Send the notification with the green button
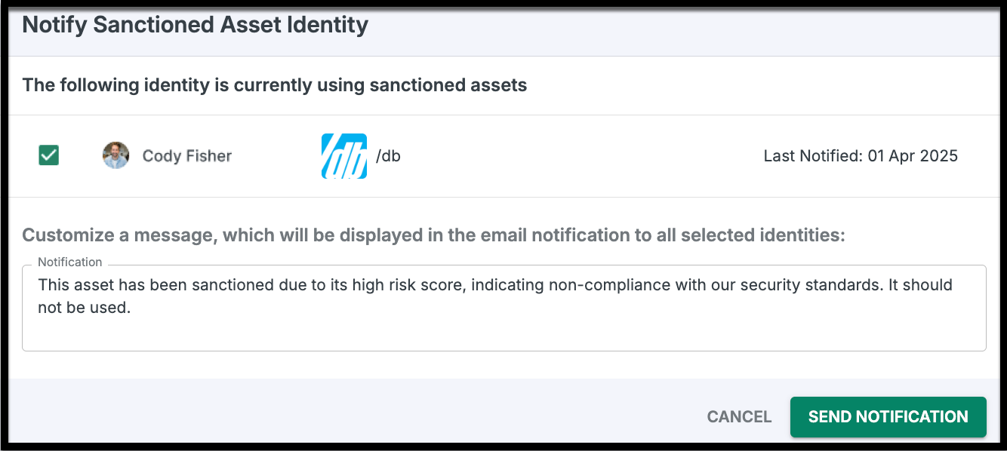The image size is (1007, 451). 888,417
